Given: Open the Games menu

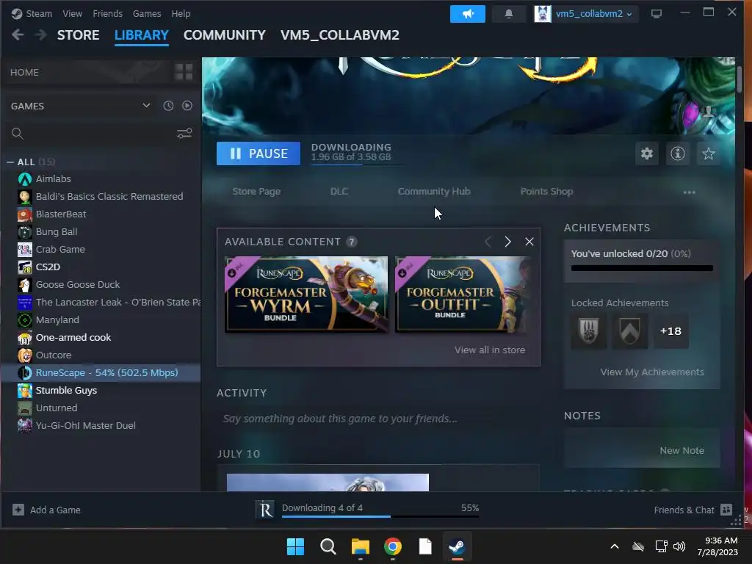Looking at the screenshot, I should click(x=147, y=13).
